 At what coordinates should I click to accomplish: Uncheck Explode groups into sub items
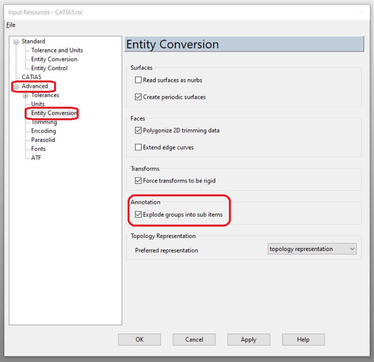(x=138, y=214)
